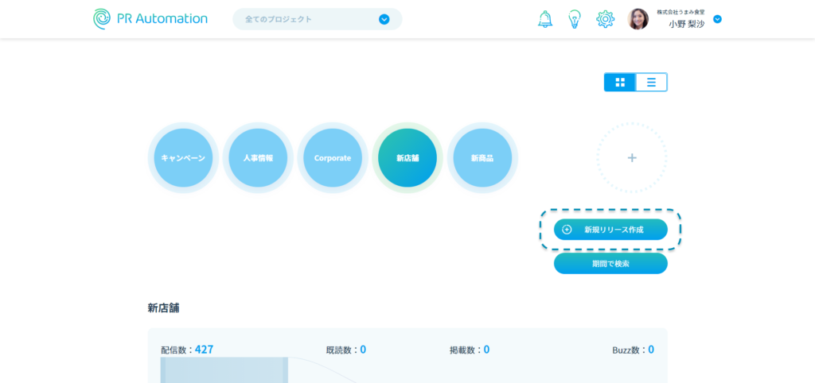
Task: Expand the user account menu arrow
Action: point(717,19)
